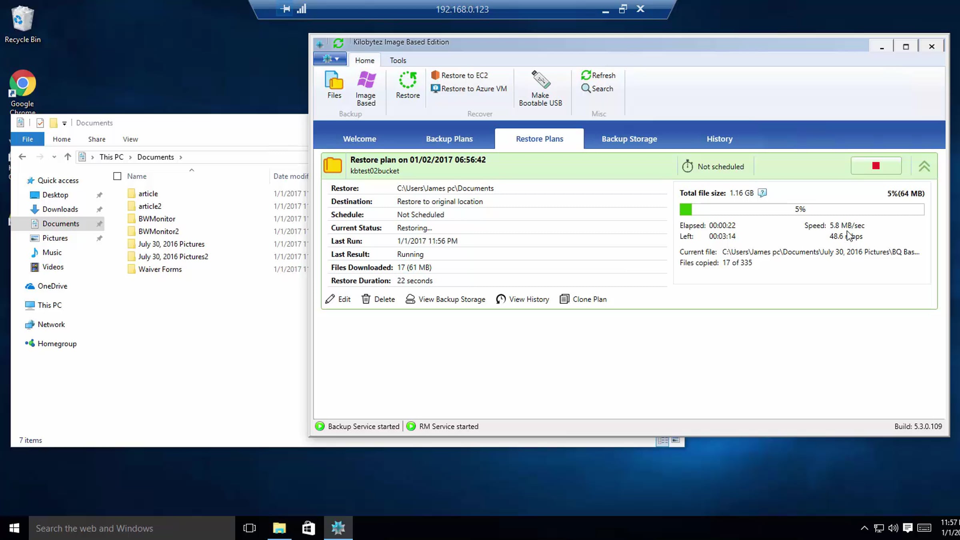
Task: Click Restore to EC2
Action: click(460, 75)
